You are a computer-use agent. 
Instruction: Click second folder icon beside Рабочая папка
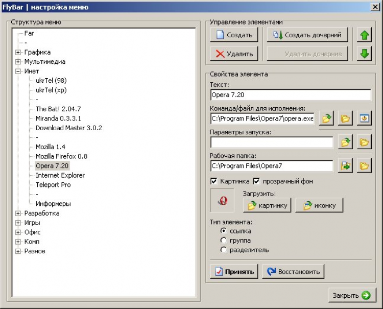364,165
